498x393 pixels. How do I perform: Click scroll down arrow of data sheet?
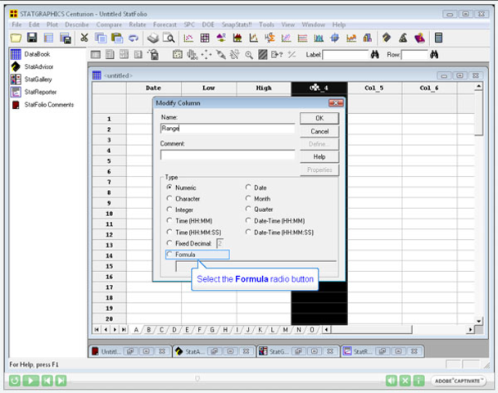pos(478,321)
